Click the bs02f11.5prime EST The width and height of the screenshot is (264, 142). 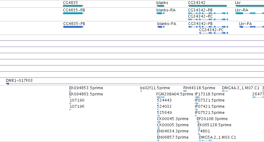point(141,91)
